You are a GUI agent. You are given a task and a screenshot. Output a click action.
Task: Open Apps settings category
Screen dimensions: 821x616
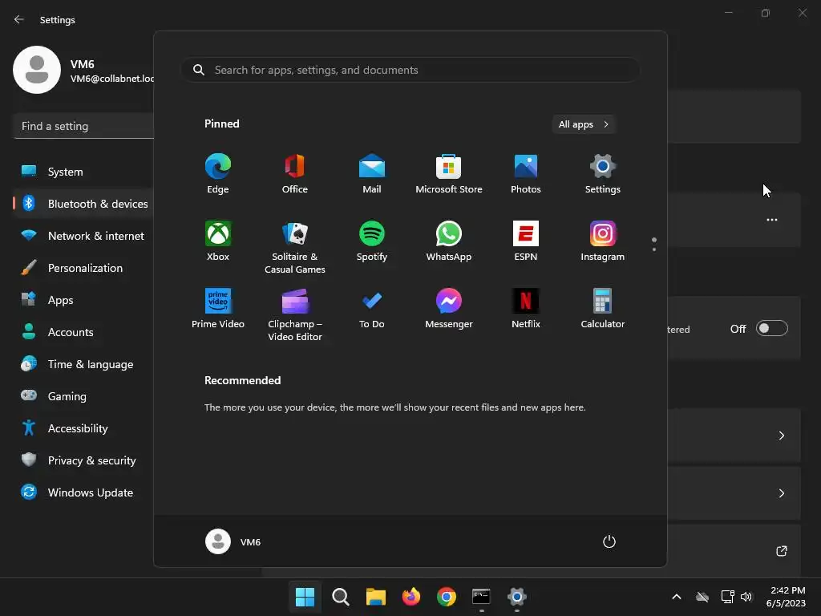[83, 300]
